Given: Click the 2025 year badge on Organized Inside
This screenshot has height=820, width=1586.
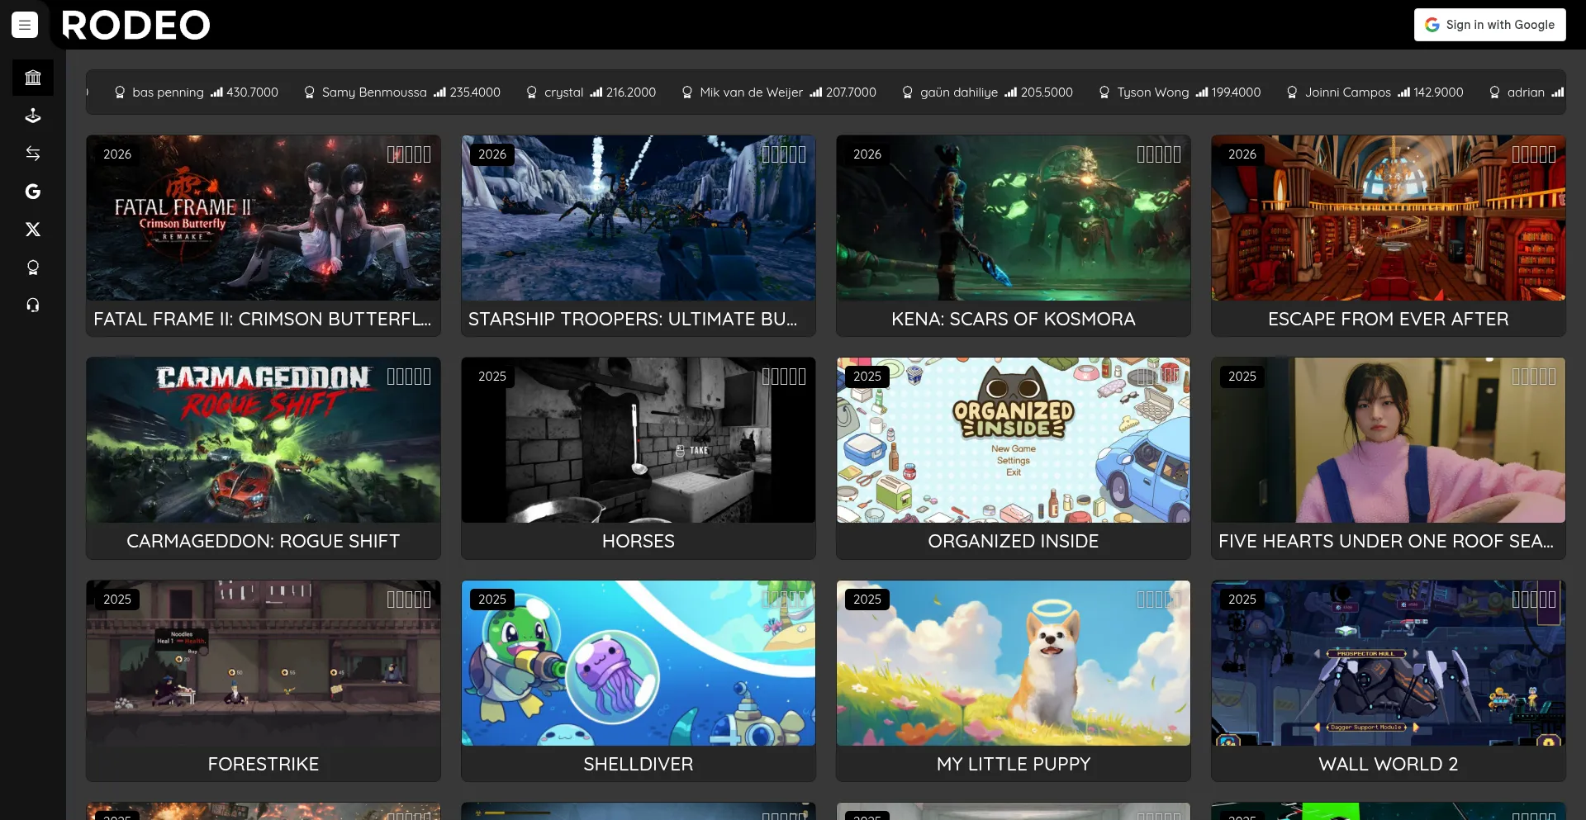Looking at the screenshot, I should pos(867,377).
